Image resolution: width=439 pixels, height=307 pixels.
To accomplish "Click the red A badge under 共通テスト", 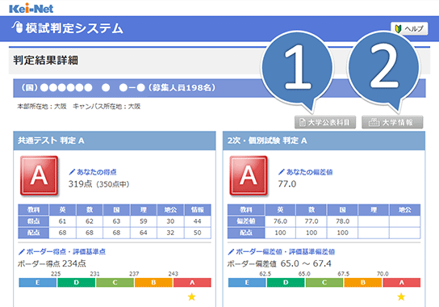I will (39, 175).
